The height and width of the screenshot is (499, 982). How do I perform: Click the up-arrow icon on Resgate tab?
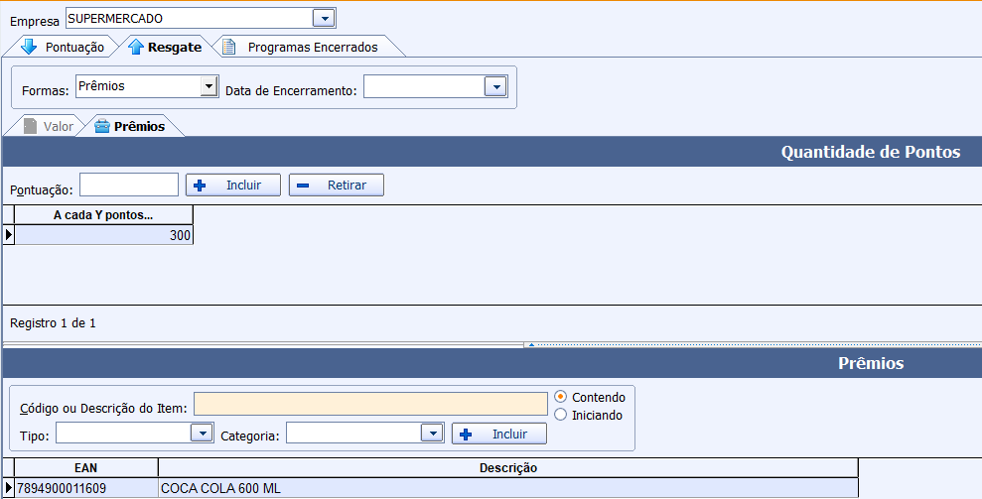(136, 47)
